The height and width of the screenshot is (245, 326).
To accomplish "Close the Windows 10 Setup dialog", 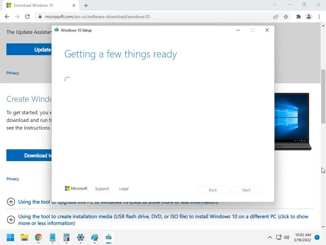I will click(267, 30).
